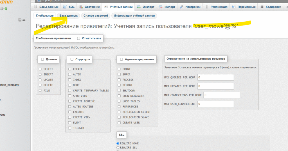The image size is (288, 151).
Task: Click the Экспорт tab icon
Action: tap(139, 7)
